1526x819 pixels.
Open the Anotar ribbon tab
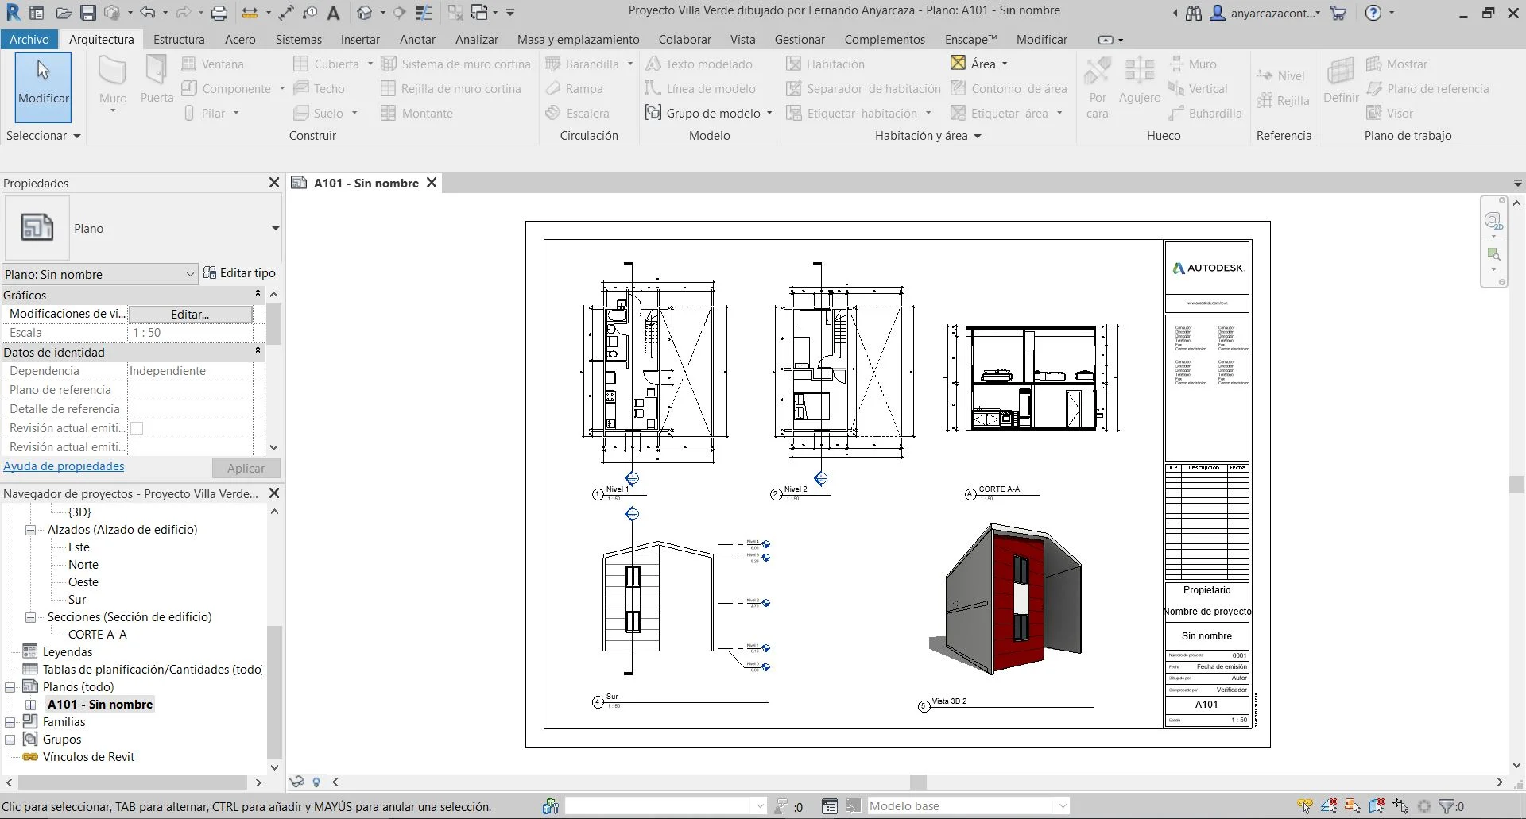[417, 39]
